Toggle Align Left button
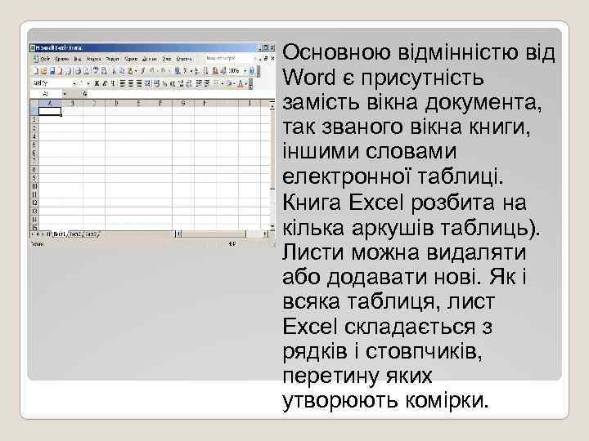Image resolution: width=589 pixels, height=441 pixels. pyautogui.click(x=123, y=83)
